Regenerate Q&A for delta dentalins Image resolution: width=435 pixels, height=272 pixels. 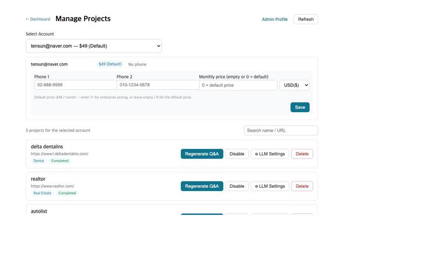pos(202,154)
